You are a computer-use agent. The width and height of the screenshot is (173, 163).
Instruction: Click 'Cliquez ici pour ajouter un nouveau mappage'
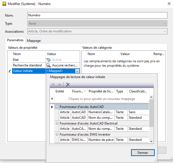pyautogui.click(x=101, y=99)
